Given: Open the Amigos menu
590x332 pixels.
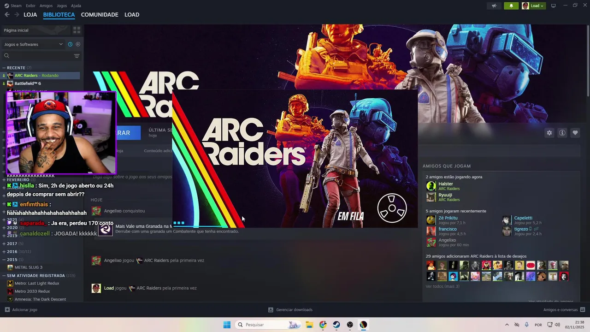Looking at the screenshot, I should point(46,6).
